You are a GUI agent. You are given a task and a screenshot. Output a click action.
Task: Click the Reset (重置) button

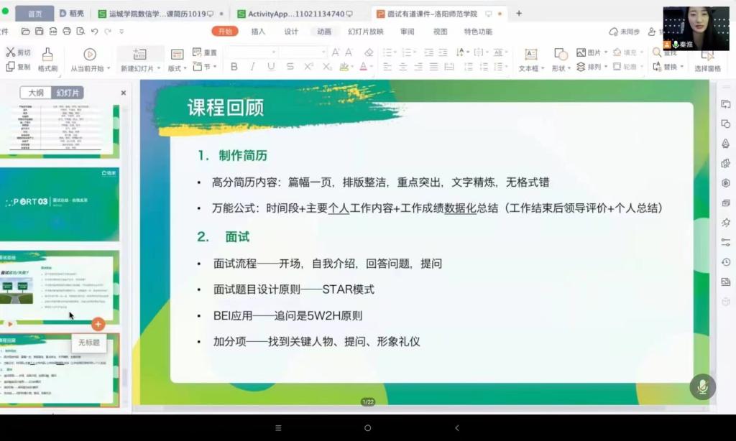[x=205, y=52]
